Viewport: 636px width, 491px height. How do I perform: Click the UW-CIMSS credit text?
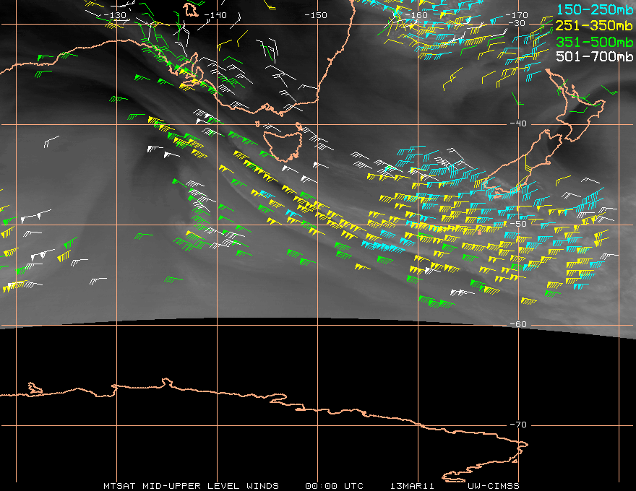[493, 486]
